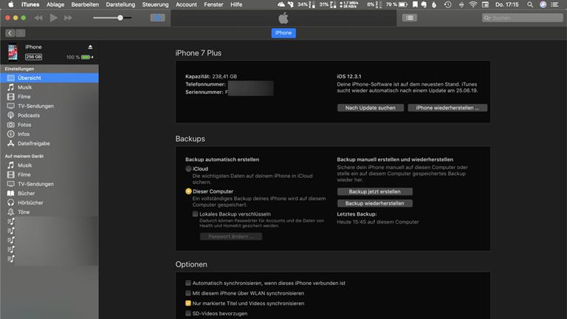Eject the iPhone using the eject icon
The height and width of the screenshot is (319, 567).
point(90,47)
